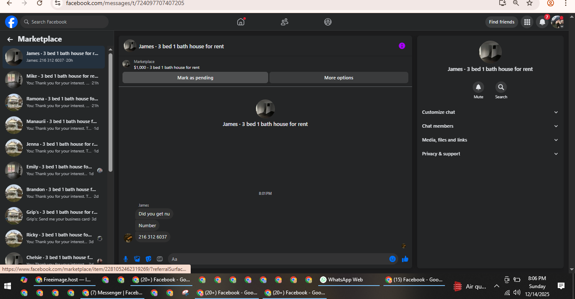This screenshot has width=575, height=299.
Task: Click the message bubble '216 312 6037'
Action: coord(153,237)
